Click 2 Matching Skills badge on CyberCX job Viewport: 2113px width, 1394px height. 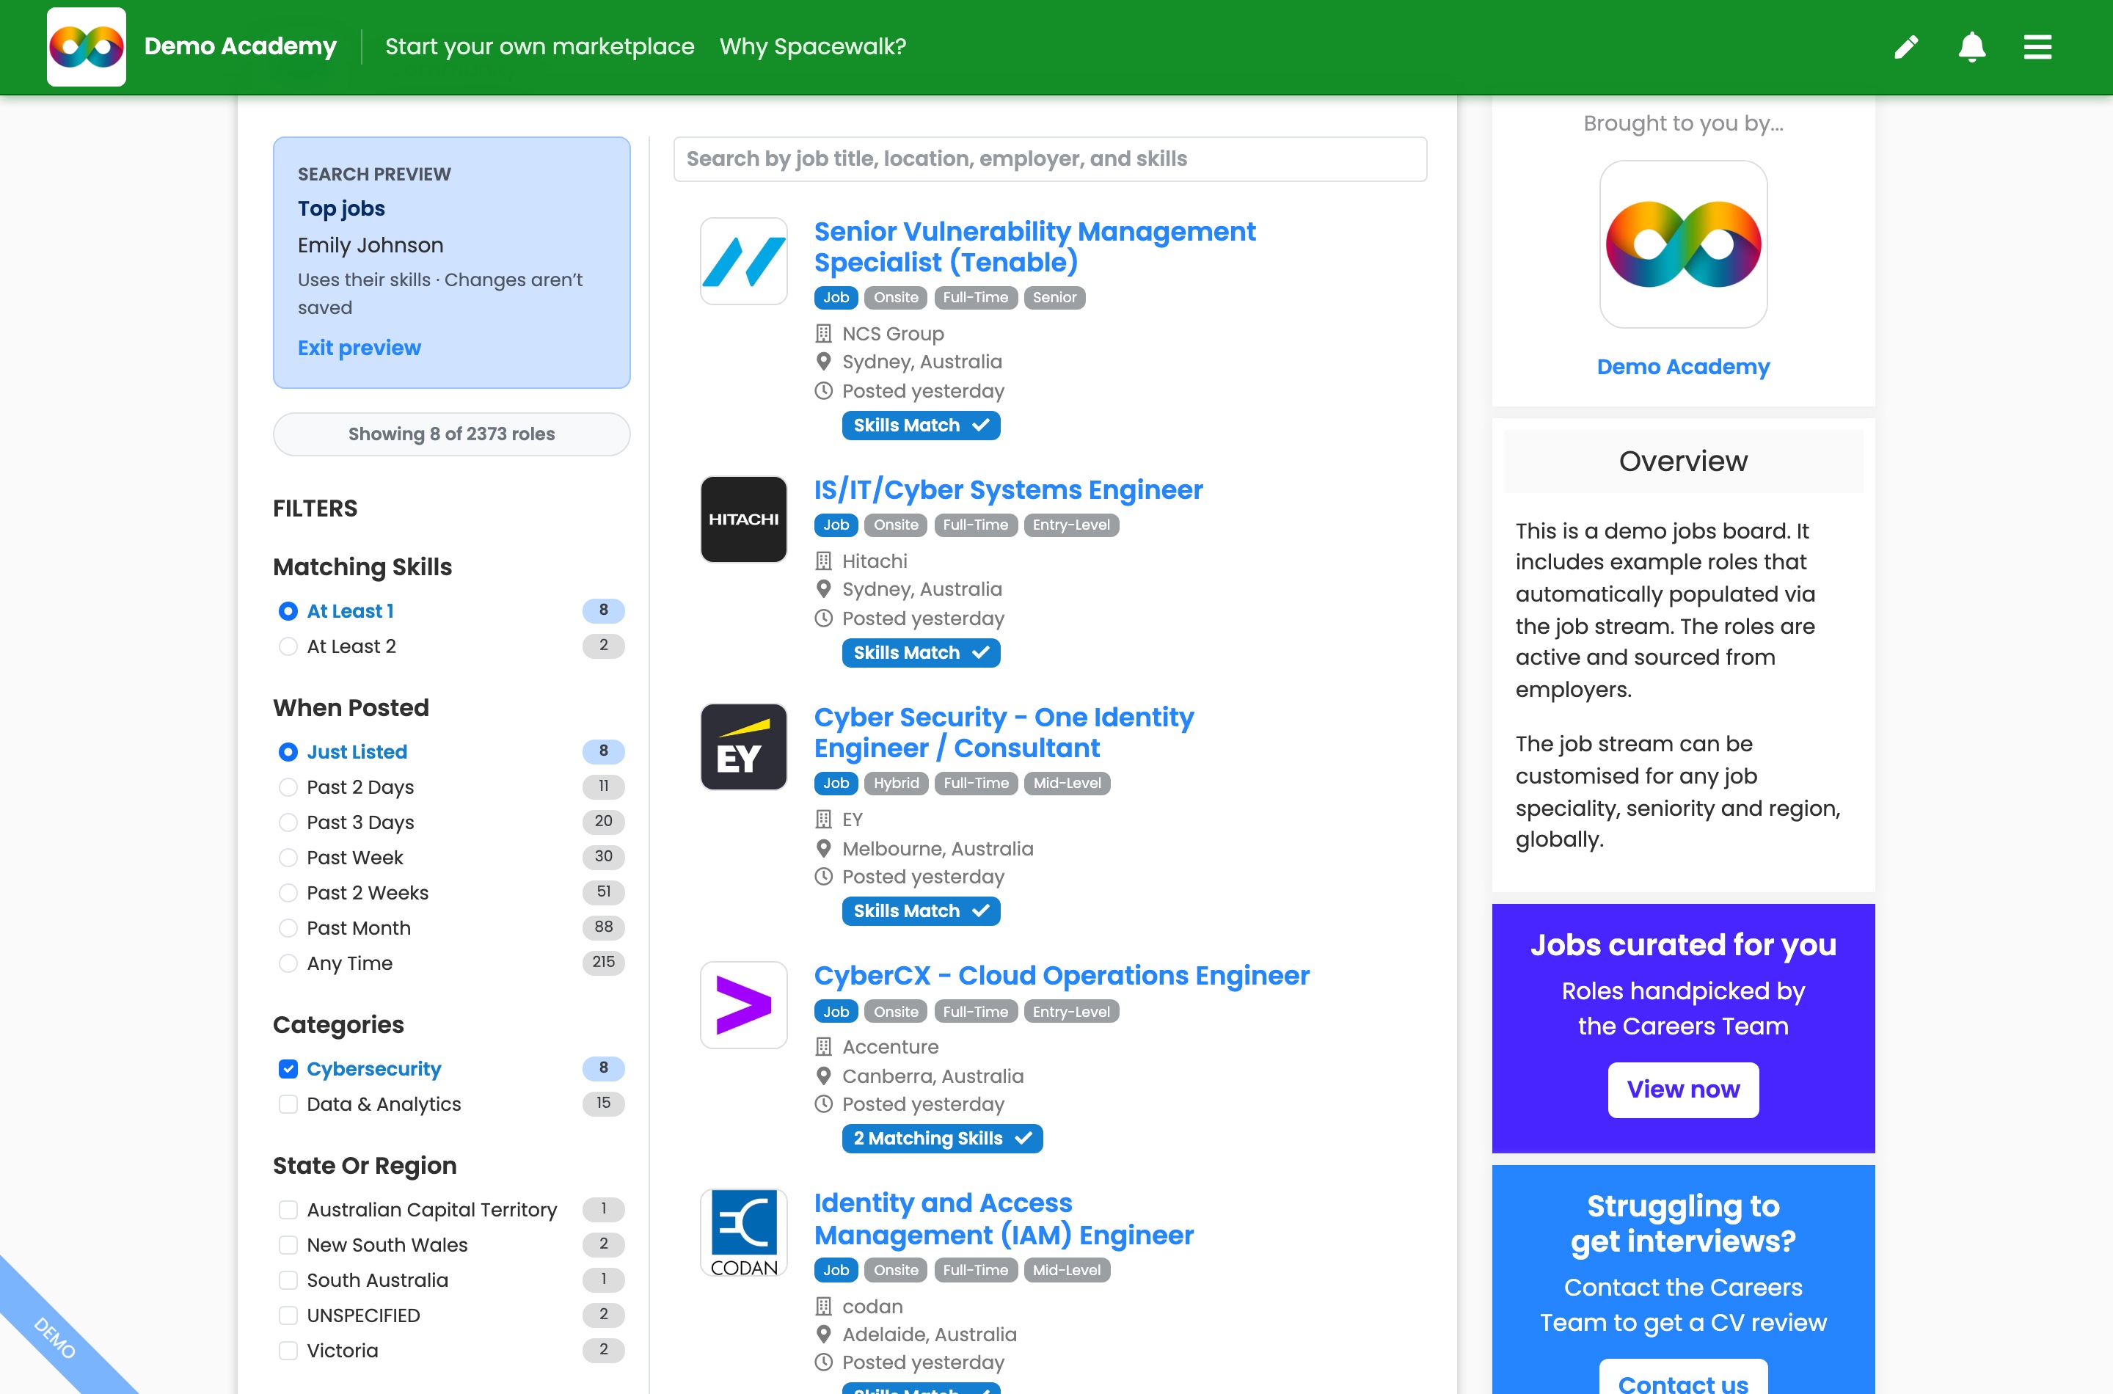(942, 1138)
